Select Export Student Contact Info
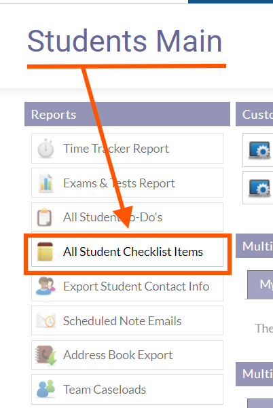Image resolution: width=273 pixels, height=408 pixels. pyautogui.click(x=127, y=286)
